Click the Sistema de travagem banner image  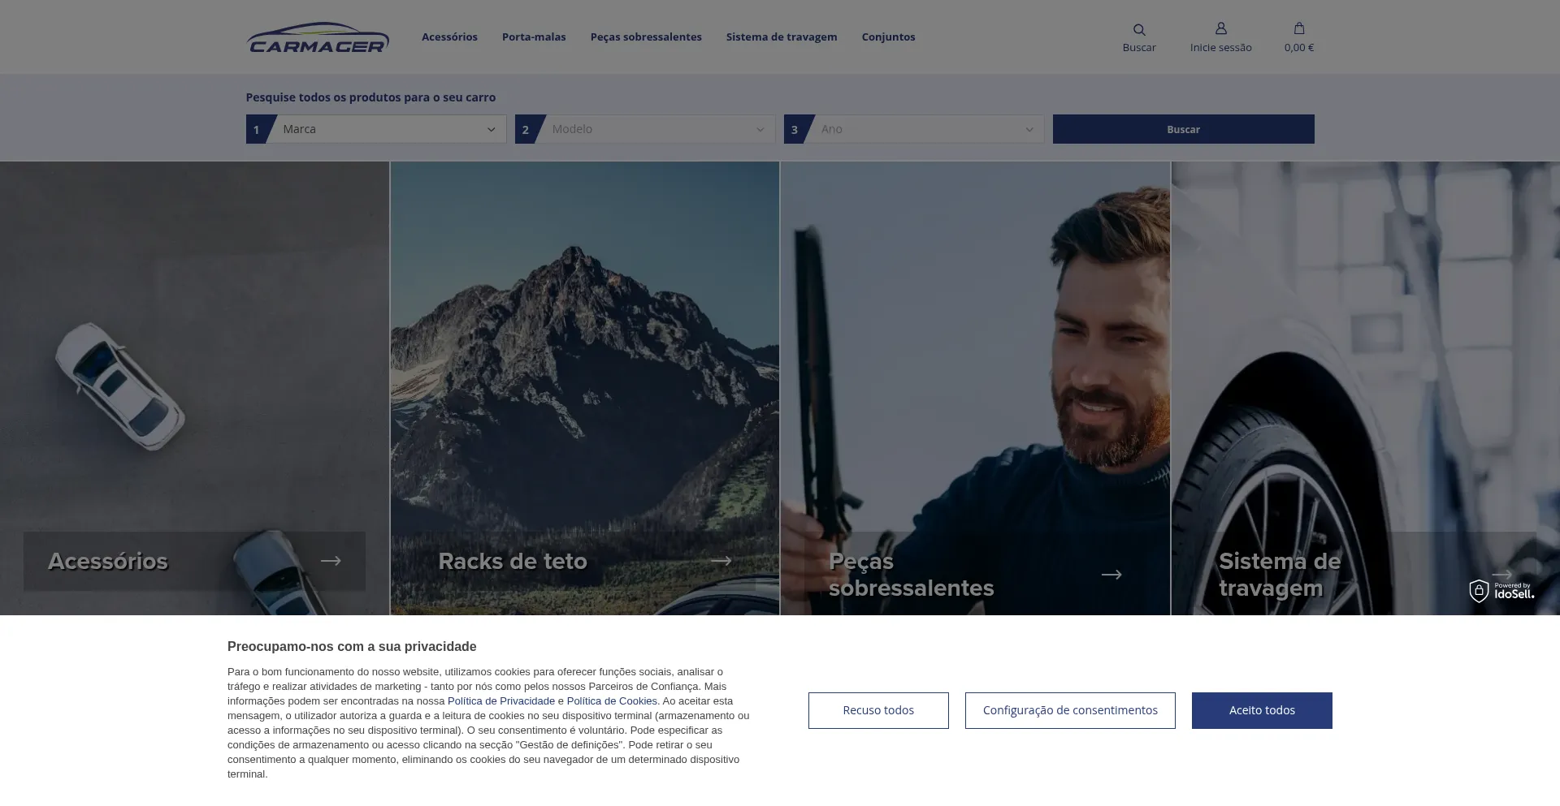1365,365
